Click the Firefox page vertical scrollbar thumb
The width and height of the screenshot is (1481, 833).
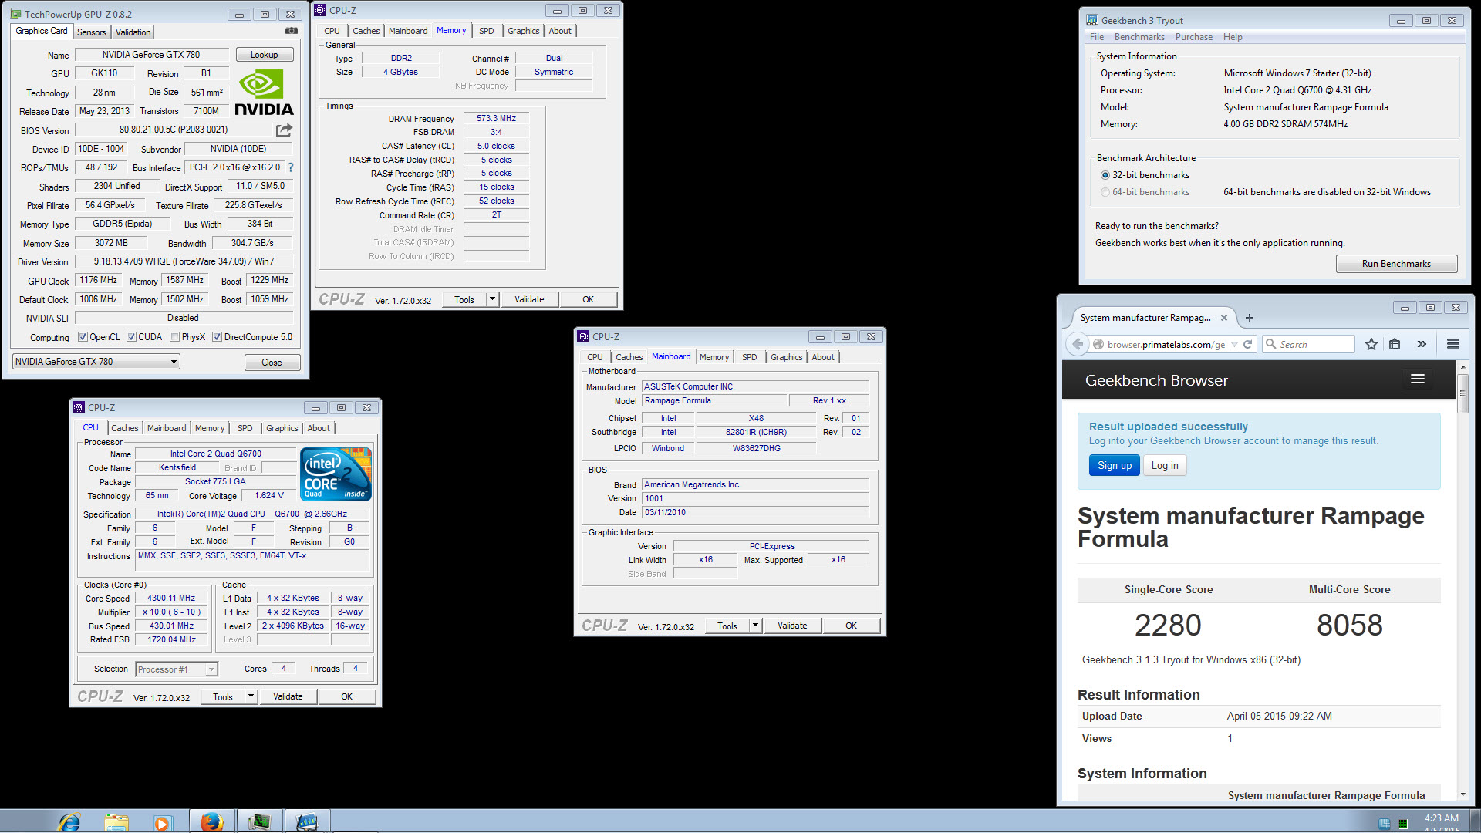pyautogui.click(x=1462, y=393)
